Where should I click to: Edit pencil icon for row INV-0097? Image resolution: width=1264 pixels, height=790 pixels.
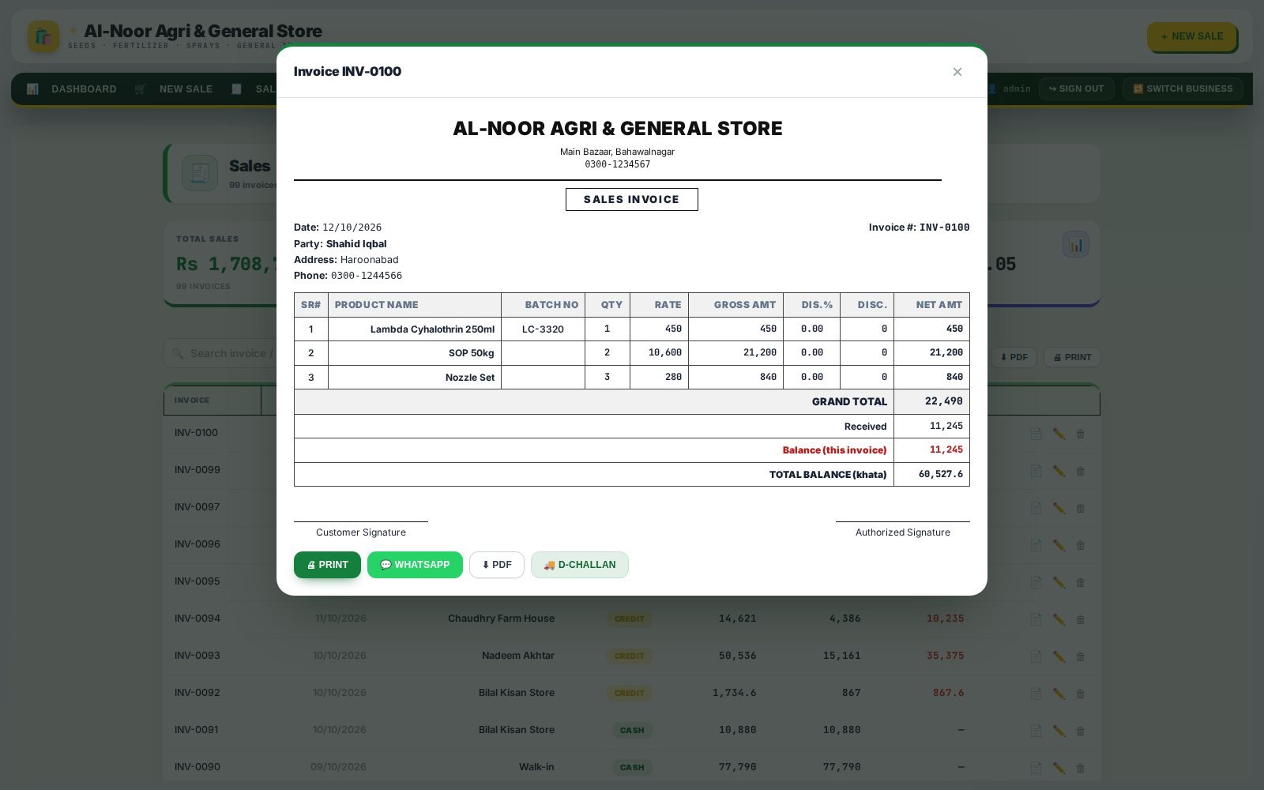[1059, 508]
